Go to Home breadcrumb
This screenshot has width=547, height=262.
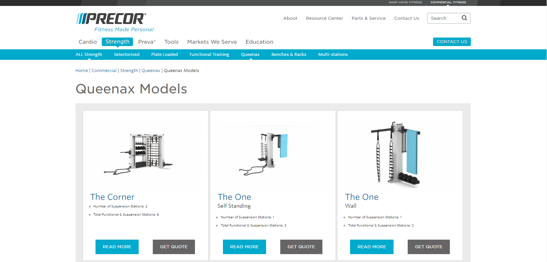point(81,71)
